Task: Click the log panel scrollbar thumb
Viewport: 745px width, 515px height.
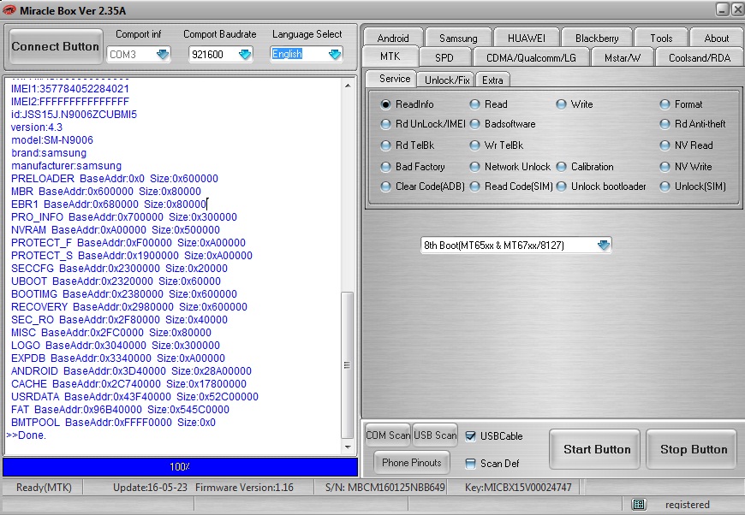Action: (348, 365)
